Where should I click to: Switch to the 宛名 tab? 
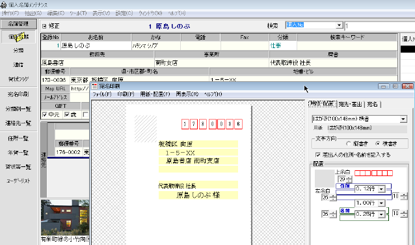pos(372,104)
